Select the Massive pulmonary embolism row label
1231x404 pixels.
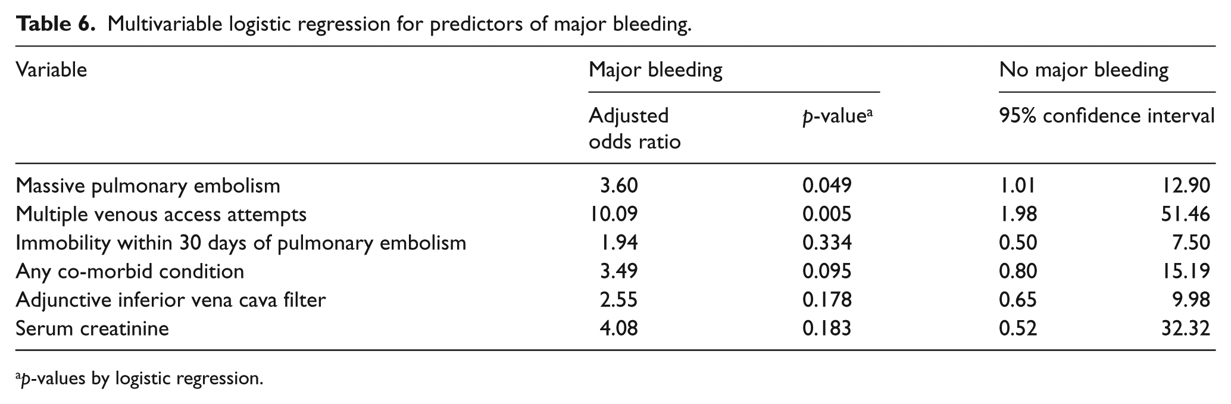(x=148, y=186)
